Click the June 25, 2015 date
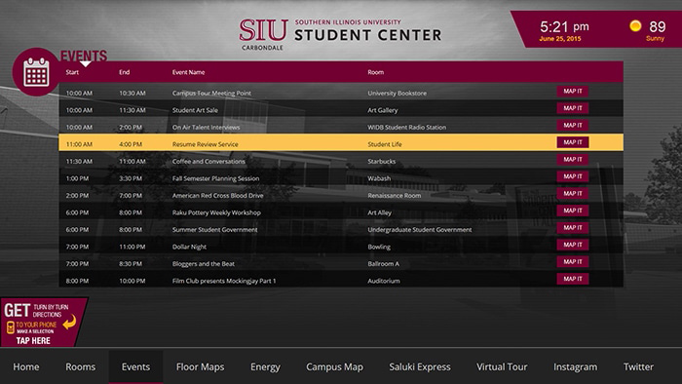The width and height of the screenshot is (682, 384). coord(560,39)
